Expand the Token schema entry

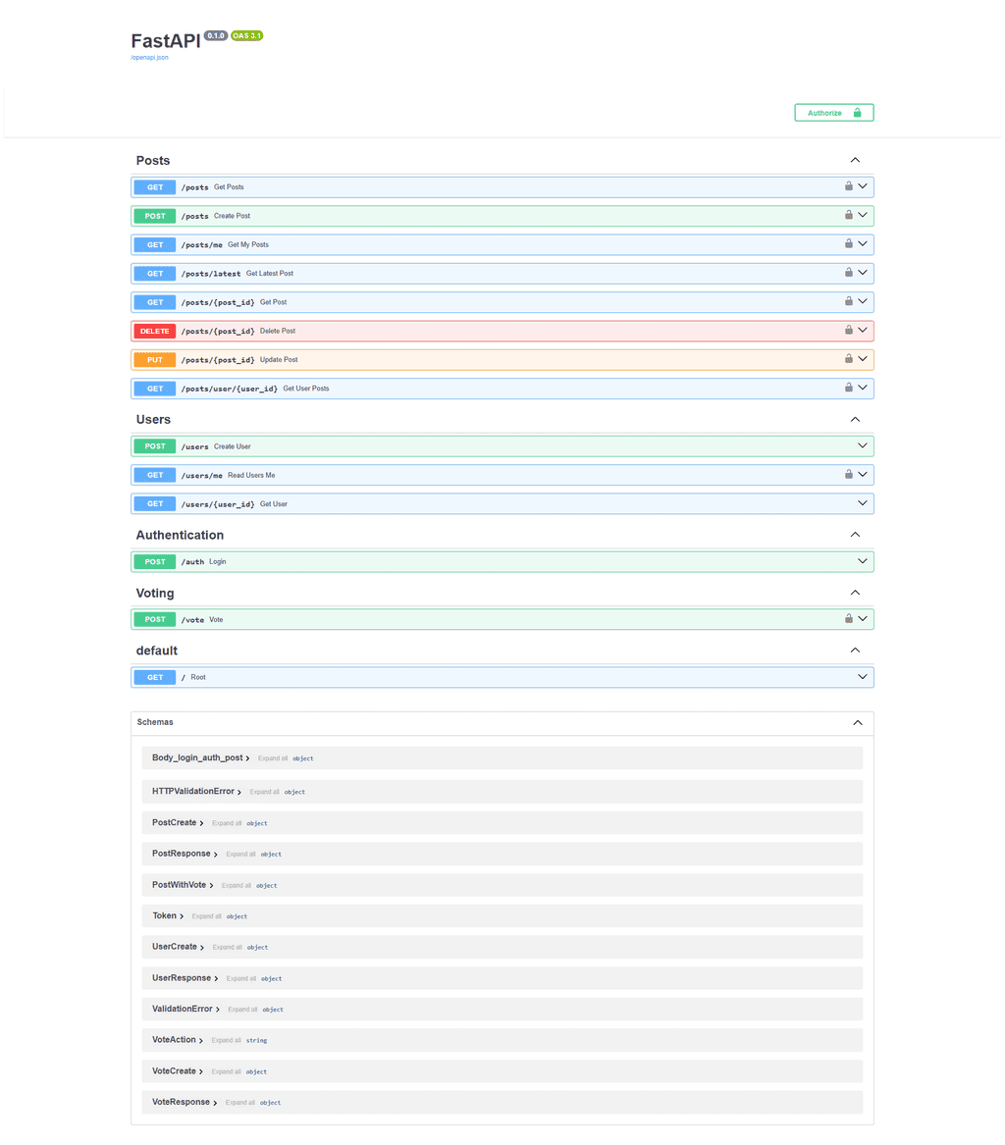168,915
